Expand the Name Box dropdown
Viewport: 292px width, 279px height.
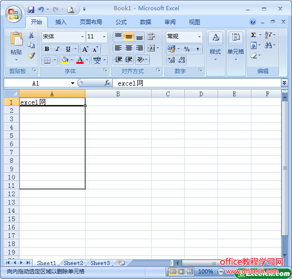pyautogui.click(x=73, y=83)
